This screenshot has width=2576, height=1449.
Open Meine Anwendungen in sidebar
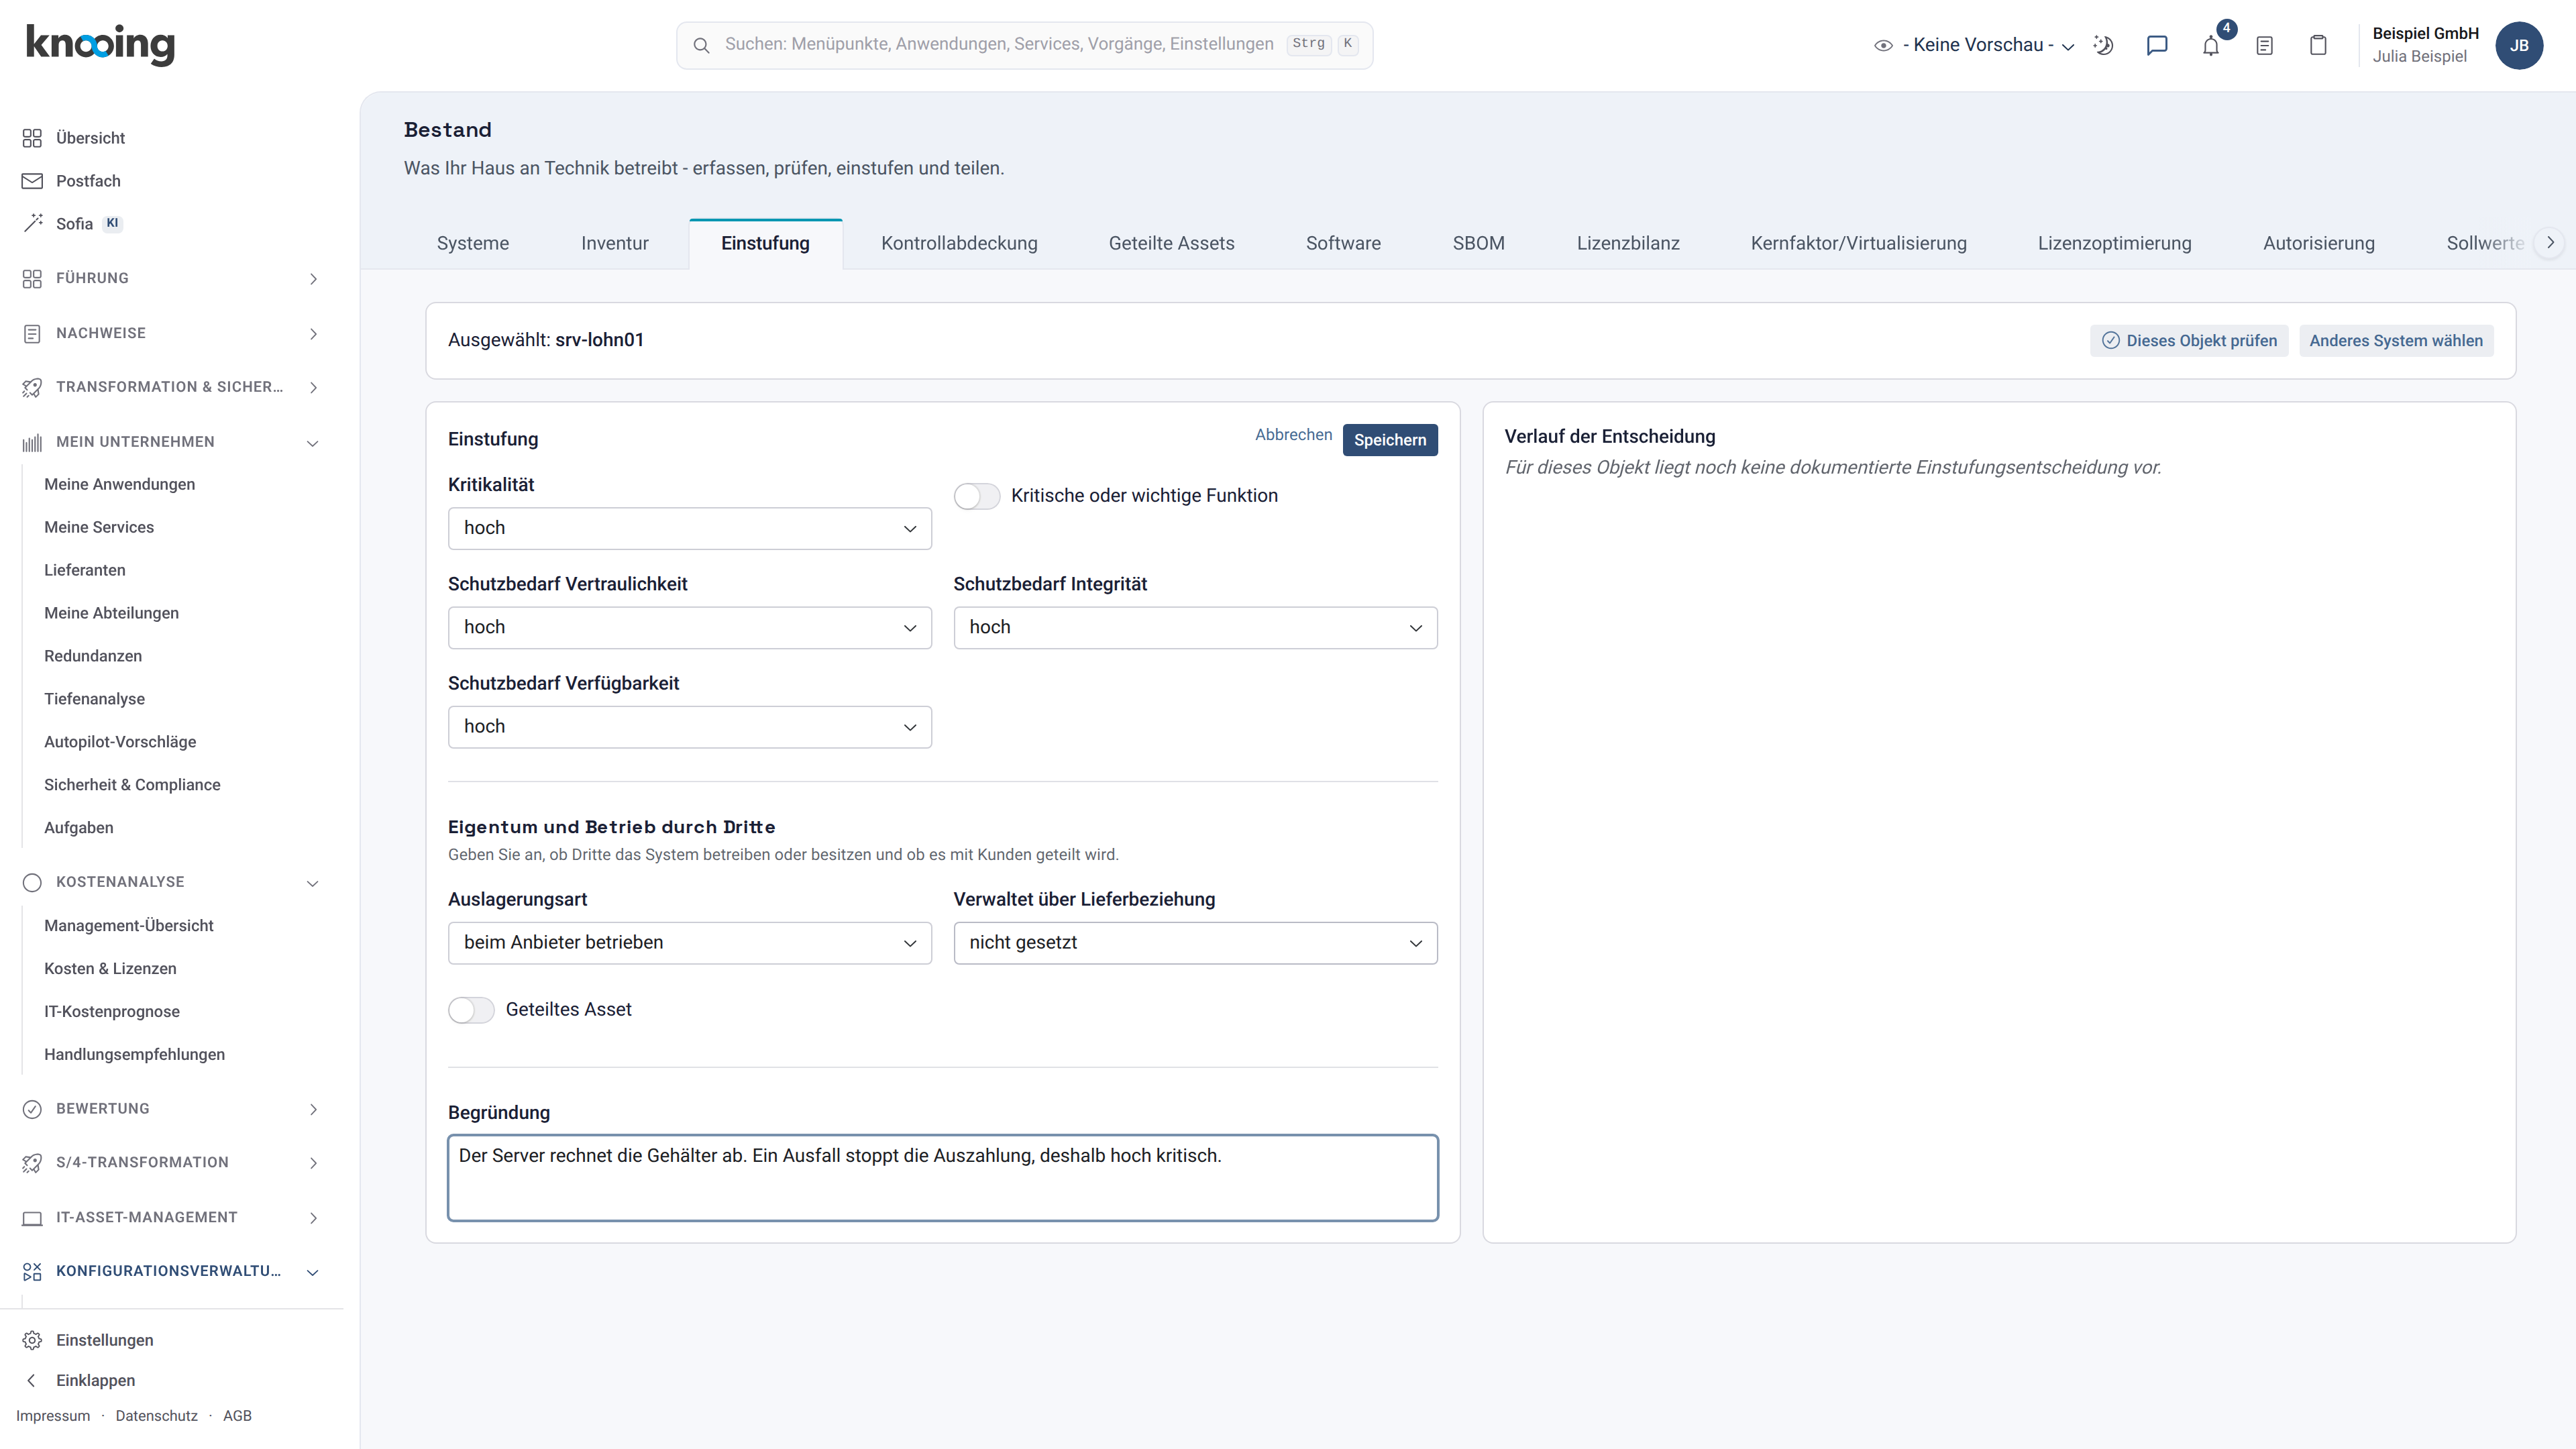pos(119,485)
